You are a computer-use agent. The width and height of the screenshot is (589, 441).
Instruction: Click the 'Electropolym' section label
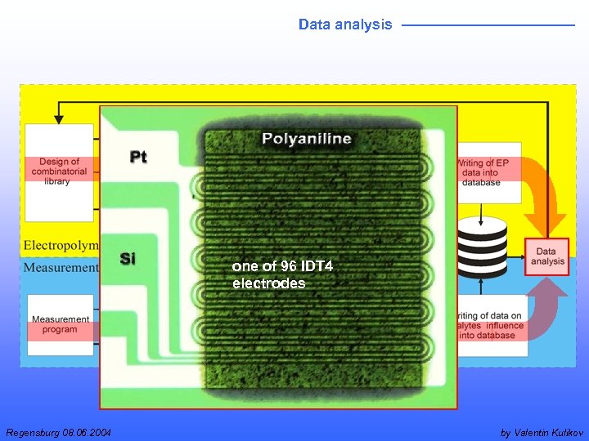(61, 246)
